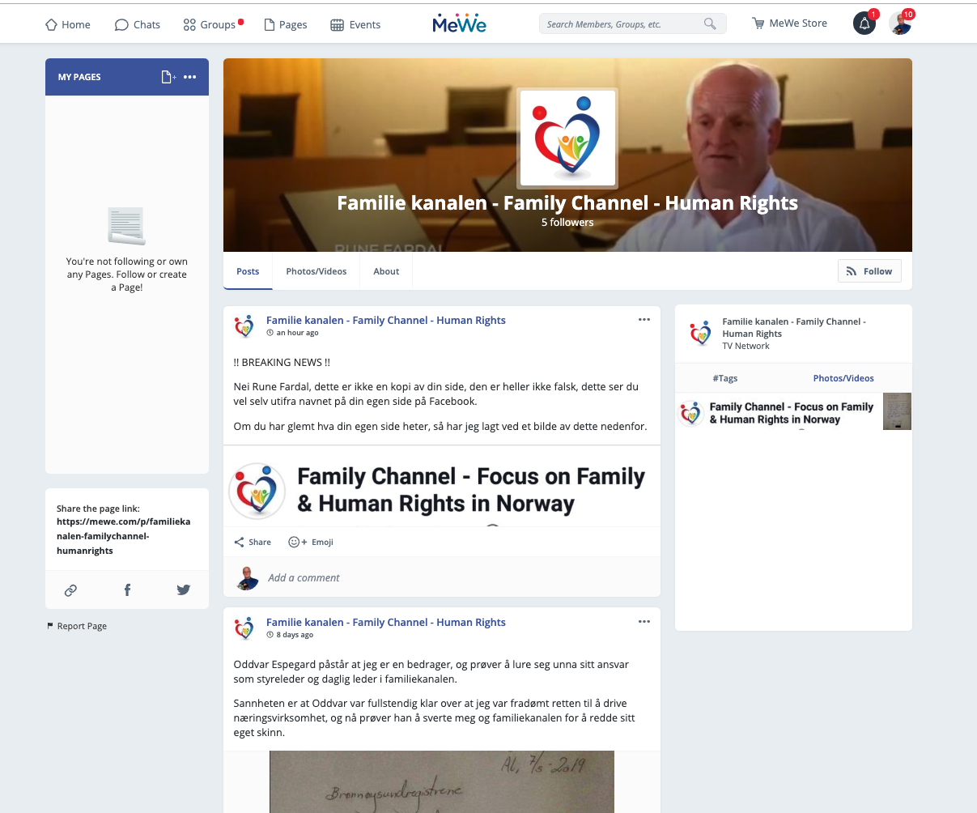Follow the Familie kanalen page
This screenshot has width=977, height=813.
click(x=869, y=271)
